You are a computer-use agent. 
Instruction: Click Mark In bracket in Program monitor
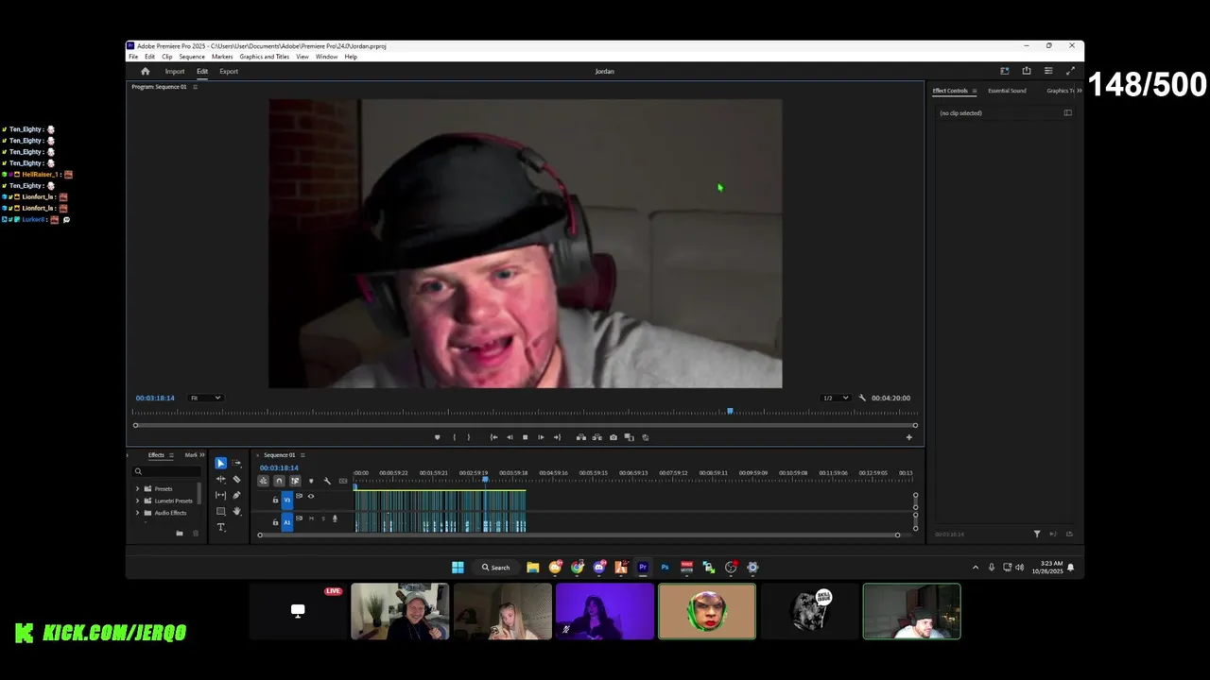(455, 437)
